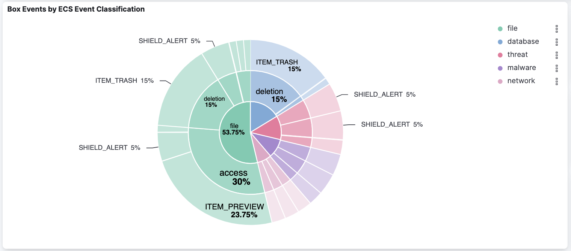571x251 pixels.
Task: Toggle the threat legend label
Action: pos(517,55)
